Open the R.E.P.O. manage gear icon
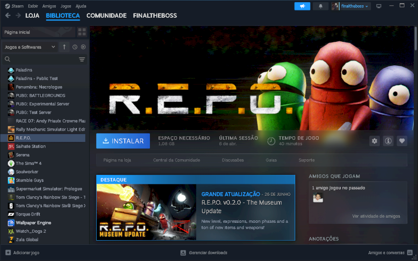Screen dimensions: 418x261 [x=375, y=141]
